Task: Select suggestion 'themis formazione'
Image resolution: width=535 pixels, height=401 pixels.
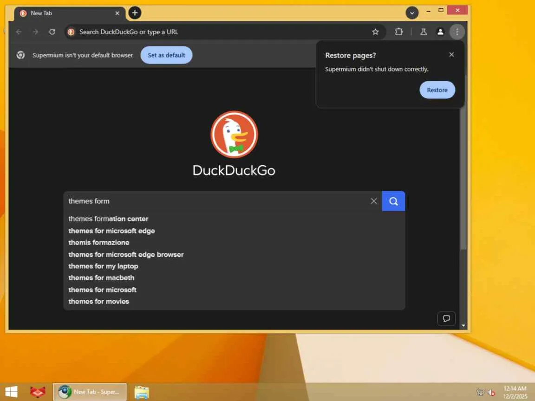Action: (234, 242)
